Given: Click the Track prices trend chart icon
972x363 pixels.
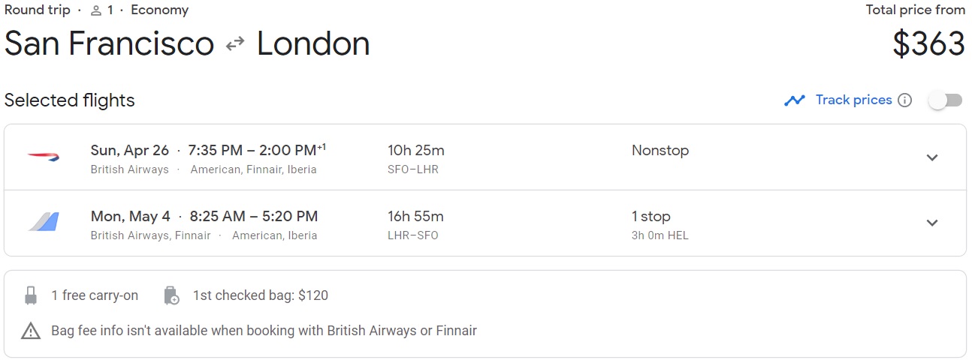Looking at the screenshot, I should point(795,100).
